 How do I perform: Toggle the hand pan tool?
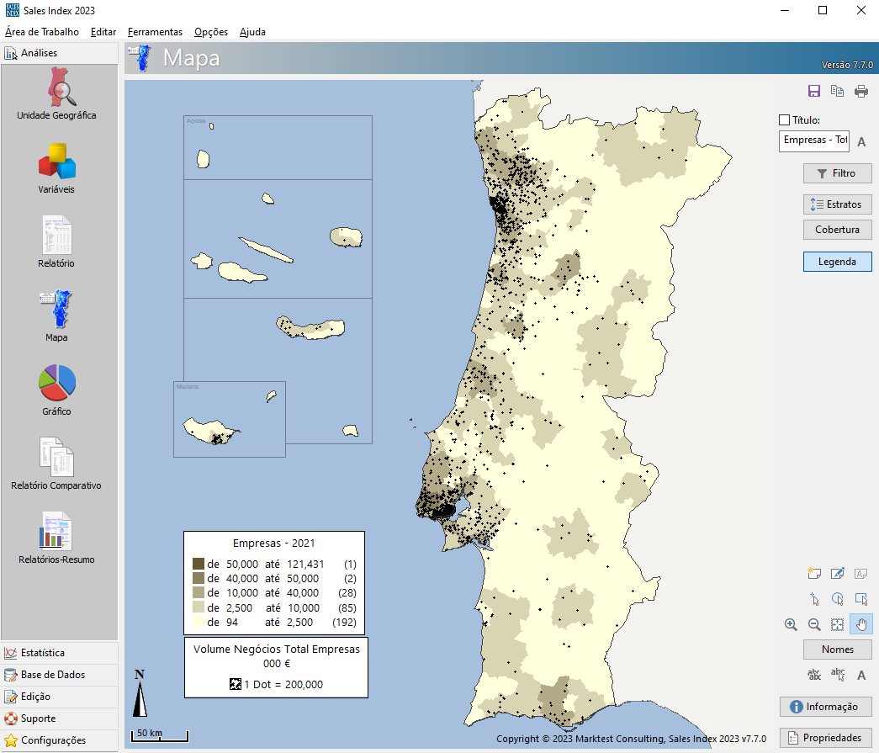(860, 624)
